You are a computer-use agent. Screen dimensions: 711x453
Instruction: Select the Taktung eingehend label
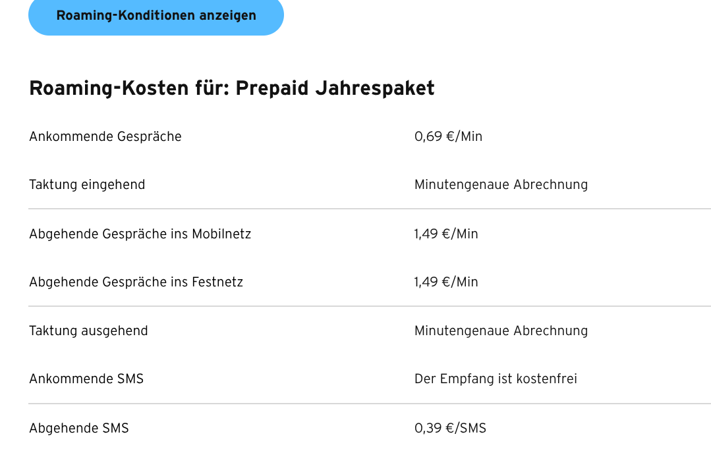click(x=87, y=184)
